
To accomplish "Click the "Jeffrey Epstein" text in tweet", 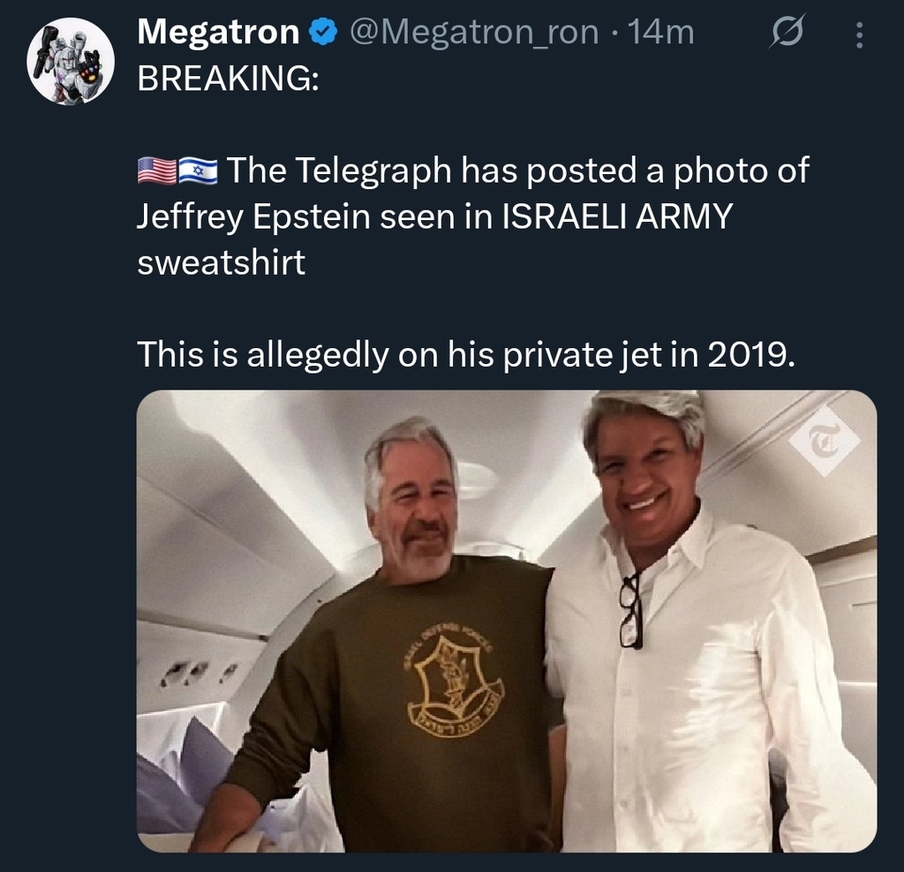I will pos(253,217).
